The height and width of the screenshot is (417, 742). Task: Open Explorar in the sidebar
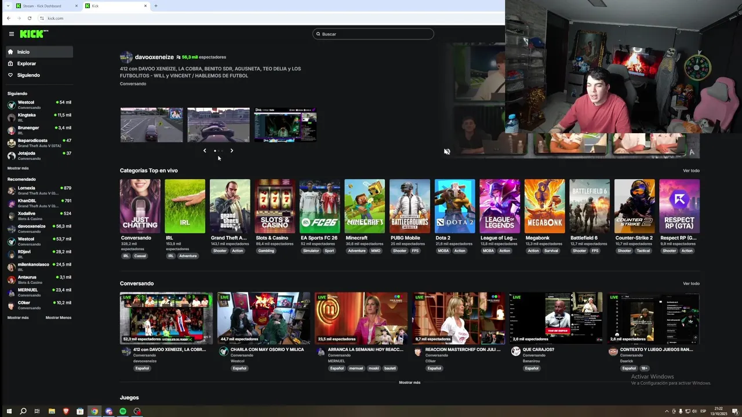point(39,64)
